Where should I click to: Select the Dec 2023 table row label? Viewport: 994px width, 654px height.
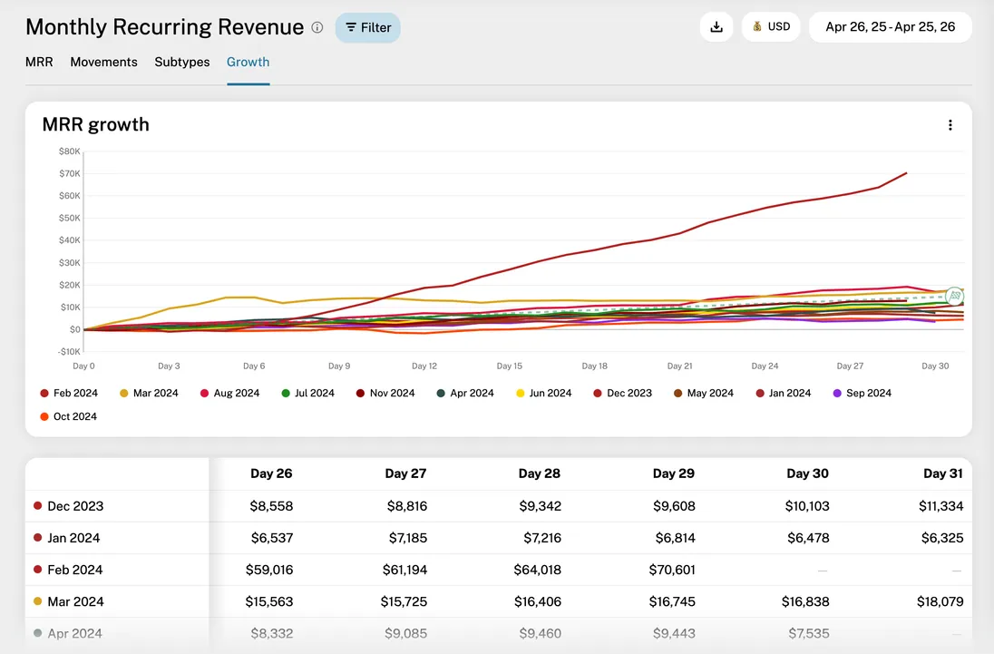pyautogui.click(x=75, y=506)
